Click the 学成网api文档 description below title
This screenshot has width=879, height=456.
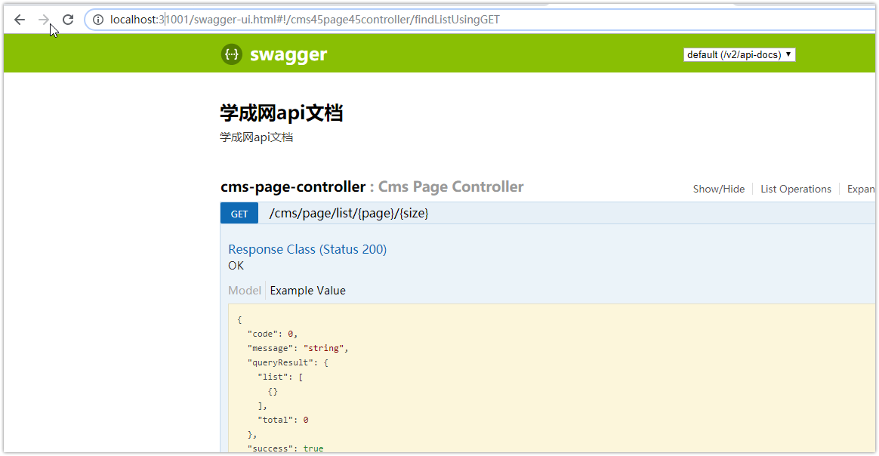(x=256, y=137)
